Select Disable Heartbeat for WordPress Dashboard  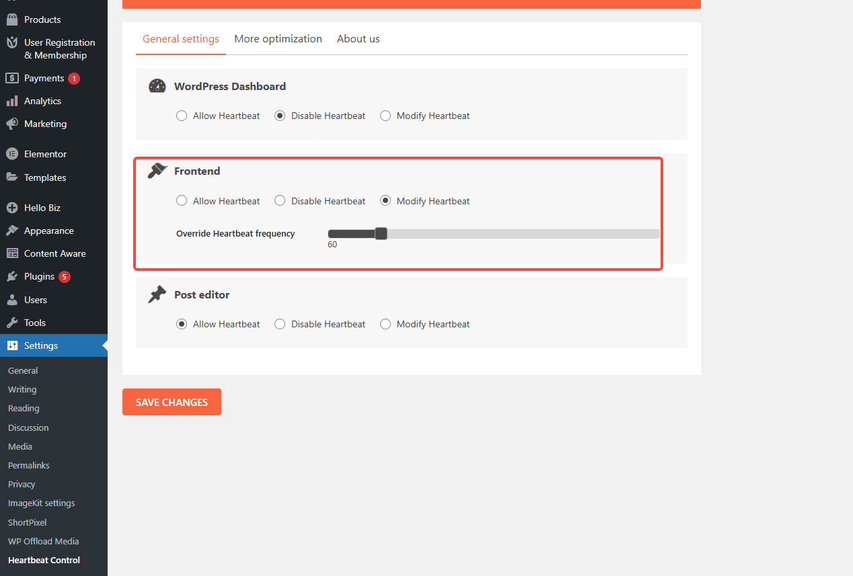(x=280, y=116)
